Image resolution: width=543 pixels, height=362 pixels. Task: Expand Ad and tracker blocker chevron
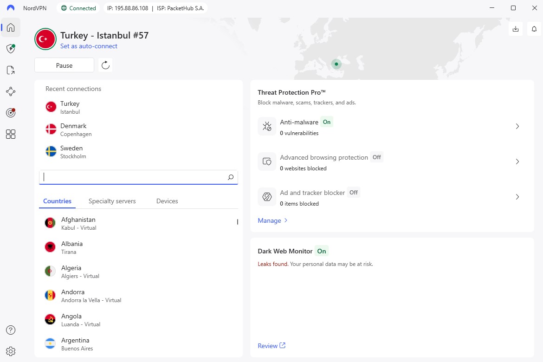(517, 197)
